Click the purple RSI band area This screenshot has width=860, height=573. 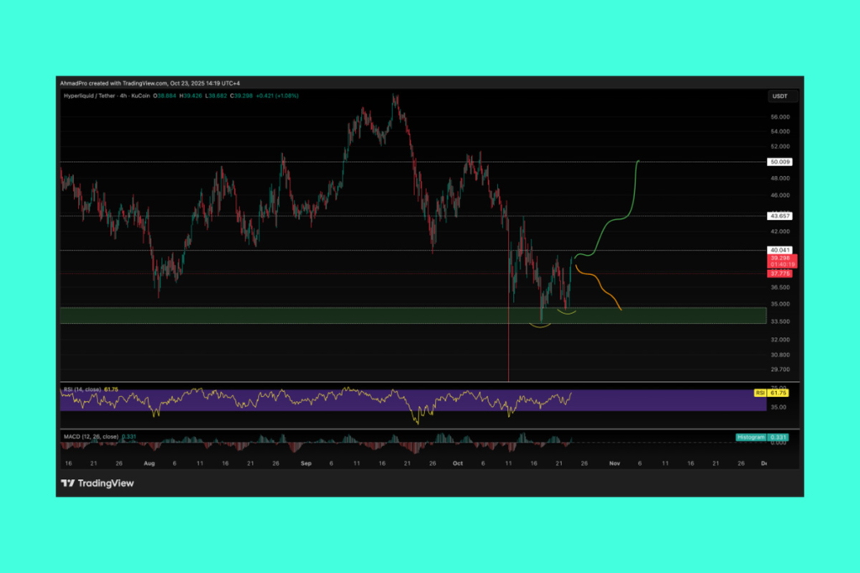tap(336, 399)
